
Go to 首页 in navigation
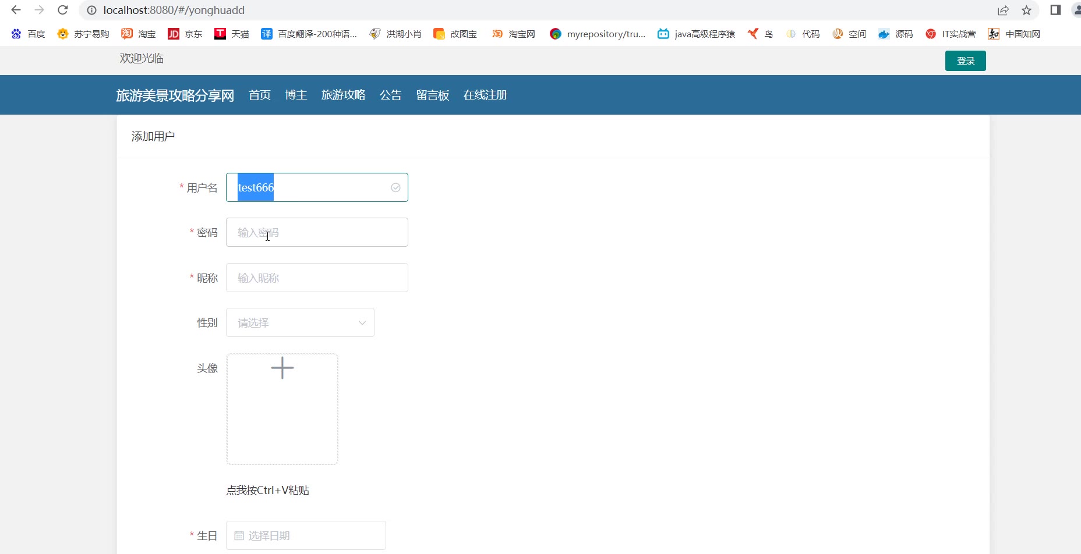pyautogui.click(x=260, y=95)
